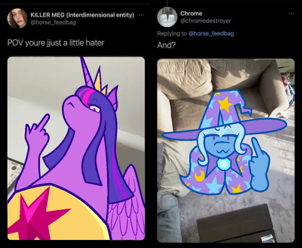Open more options on Chrome's reply
Screen dimensions: 302x248
point(292,13)
